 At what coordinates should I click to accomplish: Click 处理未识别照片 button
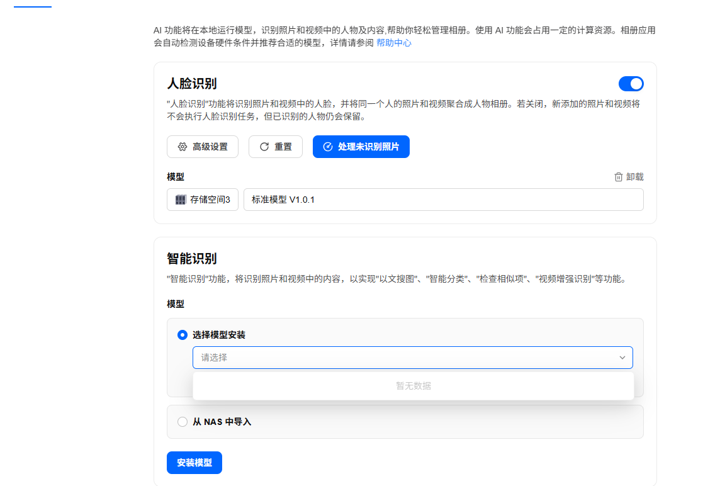pyautogui.click(x=361, y=147)
